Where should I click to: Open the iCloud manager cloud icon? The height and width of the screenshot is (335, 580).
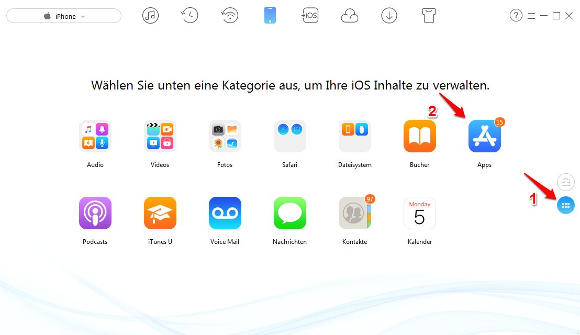point(350,16)
